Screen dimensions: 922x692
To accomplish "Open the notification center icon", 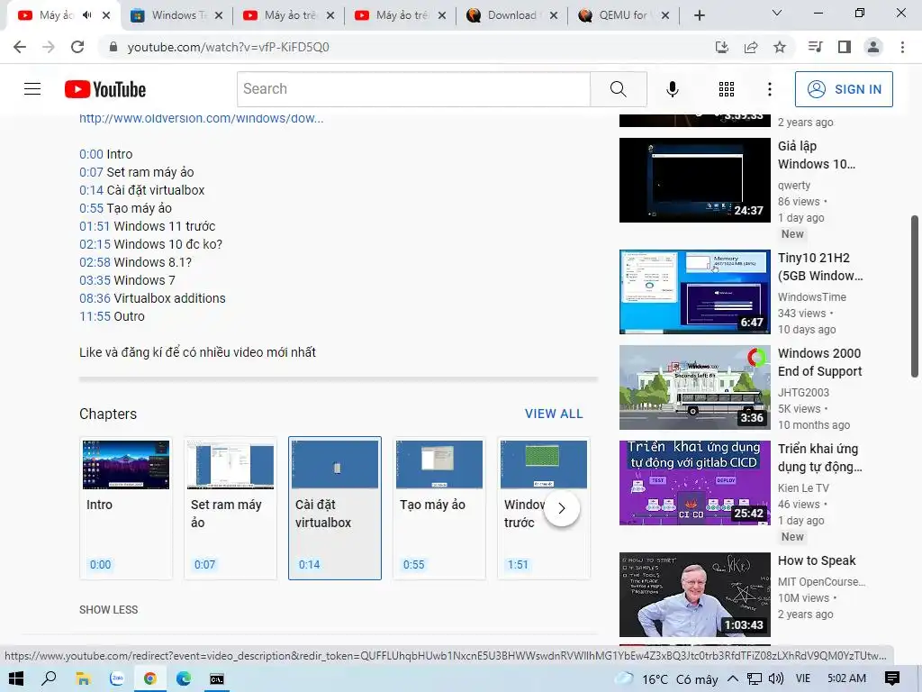I will click(x=892, y=678).
